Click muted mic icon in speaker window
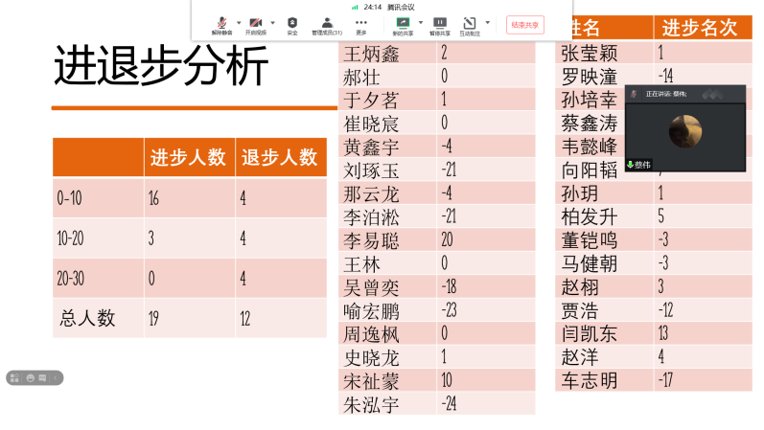The width and height of the screenshot is (764, 430). point(634,94)
